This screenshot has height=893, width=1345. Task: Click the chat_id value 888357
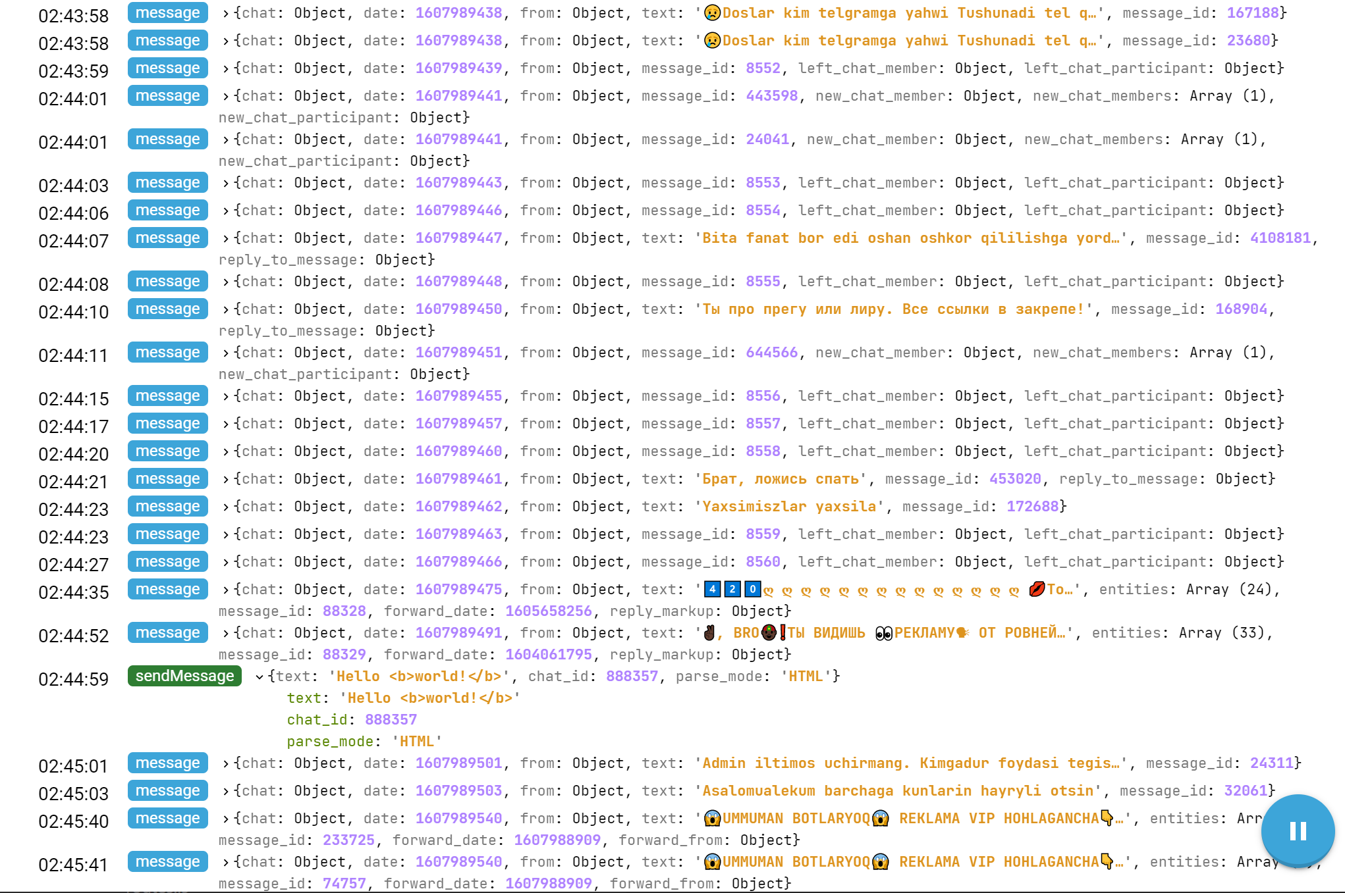(391, 720)
